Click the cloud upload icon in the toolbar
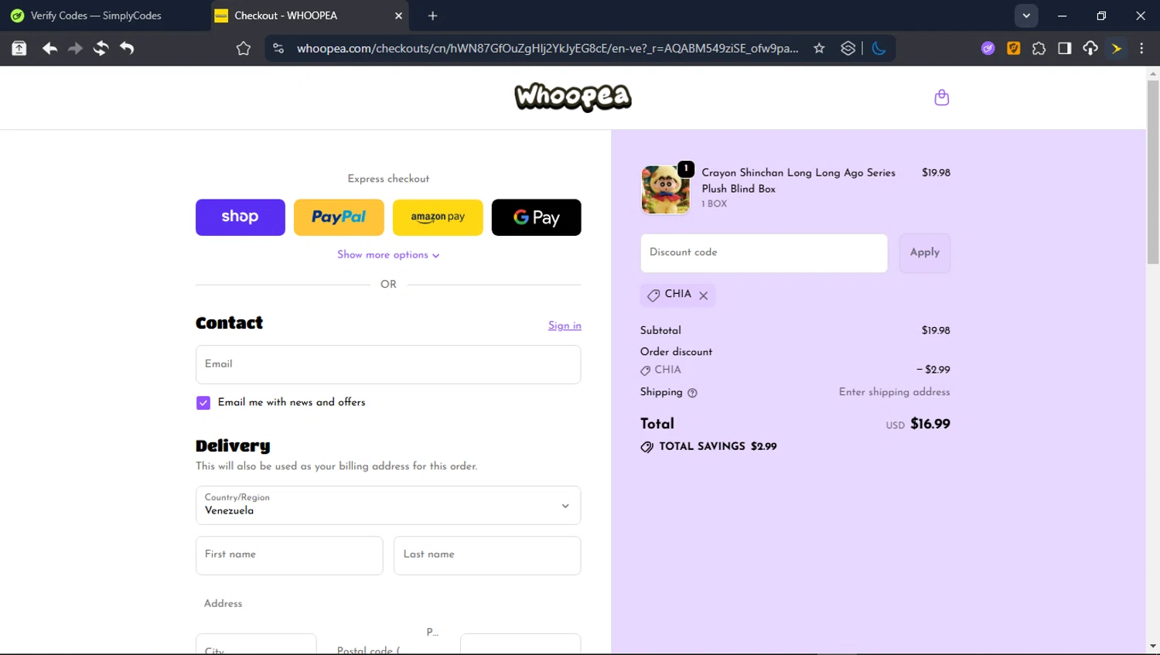Image resolution: width=1160 pixels, height=655 pixels. [1090, 48]
